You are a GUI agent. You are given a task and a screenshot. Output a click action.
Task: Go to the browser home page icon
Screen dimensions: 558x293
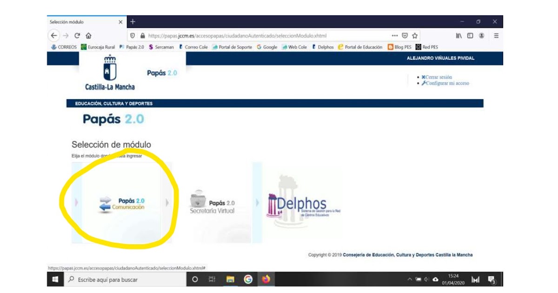[88, 35]
